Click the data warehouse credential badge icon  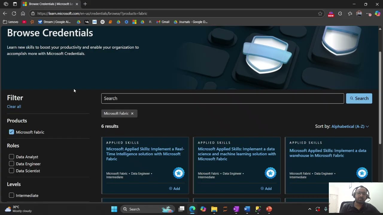point(362,173)
